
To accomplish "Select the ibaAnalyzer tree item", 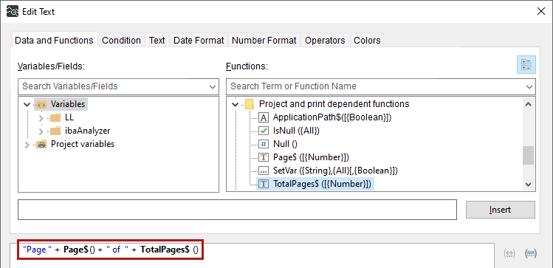I will [x=87, y=131].
